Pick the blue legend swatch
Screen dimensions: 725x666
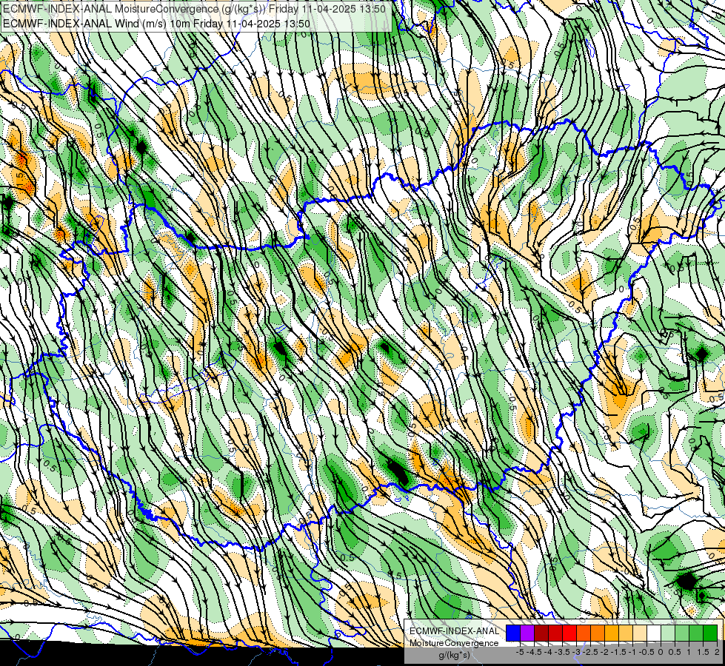click(513, 633)
